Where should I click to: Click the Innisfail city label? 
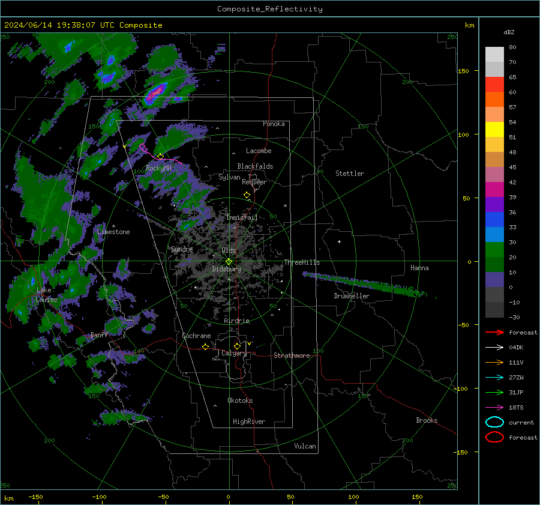[x=242, y=217]
